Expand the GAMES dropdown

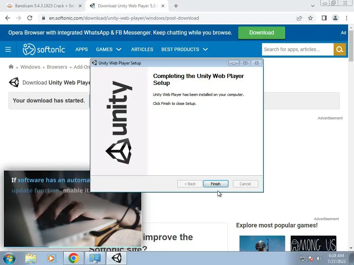coord(109,49)
